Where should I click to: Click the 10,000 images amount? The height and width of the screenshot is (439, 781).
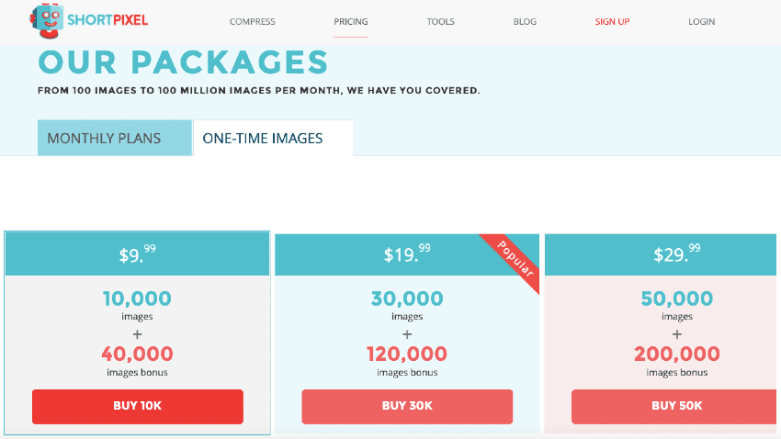coord(137,298)
